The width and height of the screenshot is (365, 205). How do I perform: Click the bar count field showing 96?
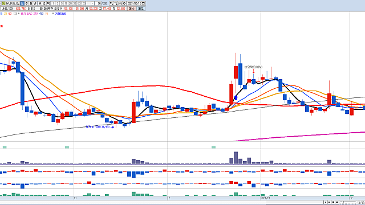(x=98, y=3)
